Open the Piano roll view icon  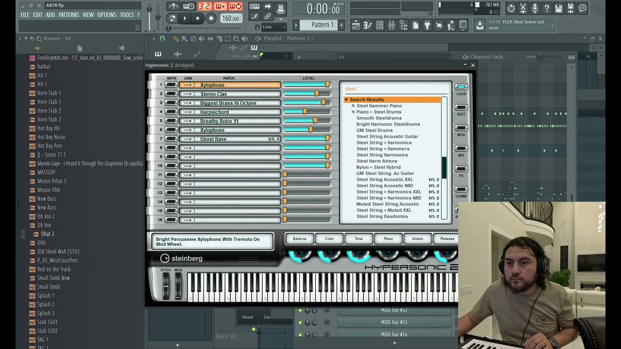[368, 25]
